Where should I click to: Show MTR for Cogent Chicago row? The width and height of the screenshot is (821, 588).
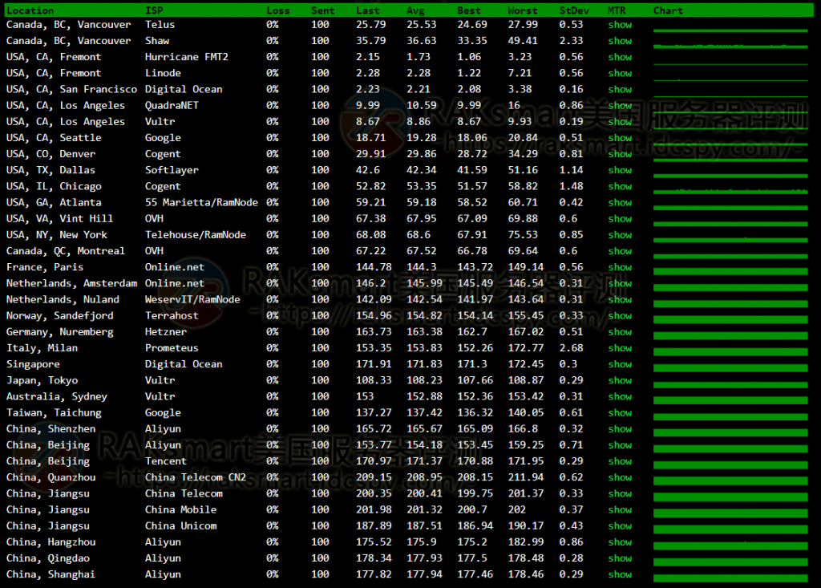pyautogui.click(x=620, y=187)
